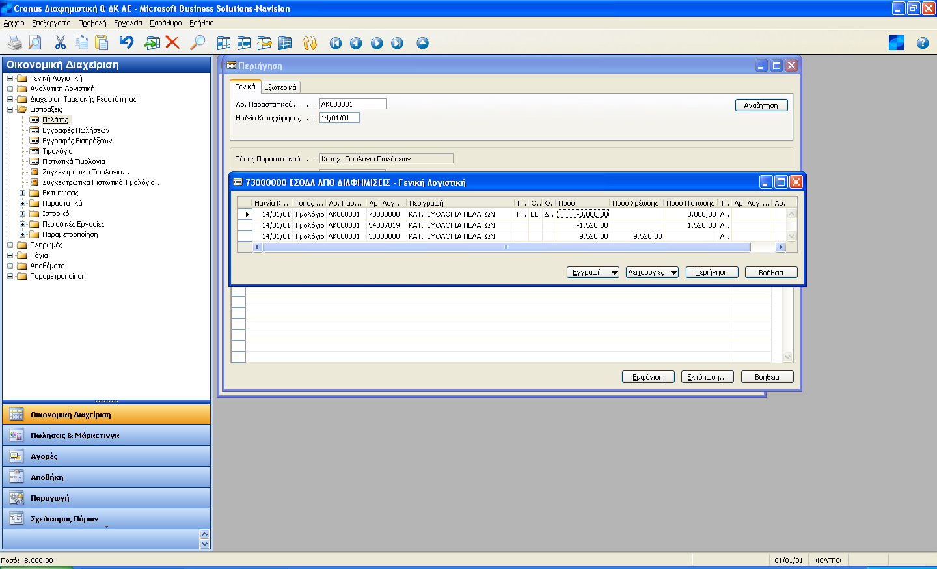937x569 pixels.
Task: Open the Παράθυρο menu
Action: (166, 23)
